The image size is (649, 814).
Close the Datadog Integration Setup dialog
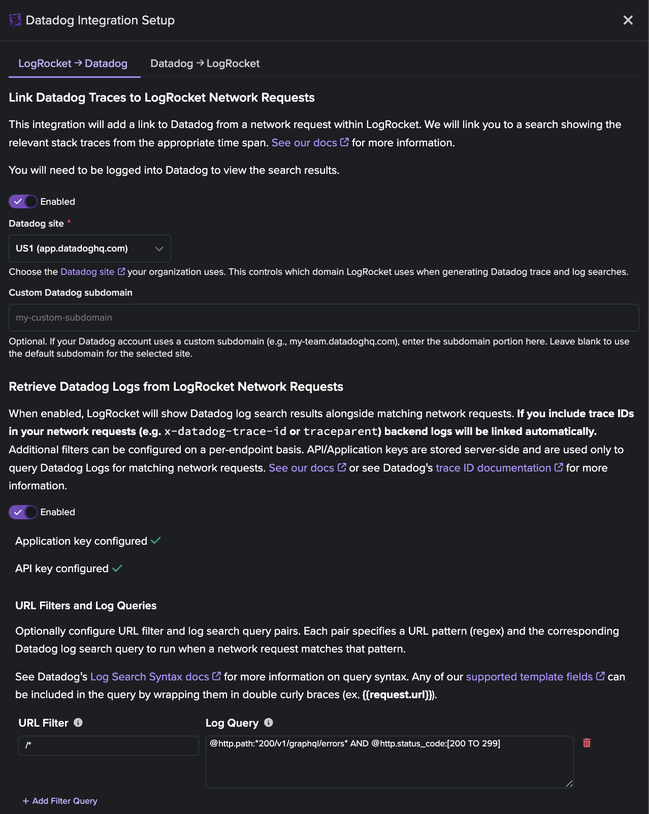[628, 20]
